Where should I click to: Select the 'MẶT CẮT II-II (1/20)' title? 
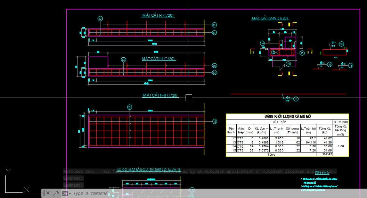158,59
